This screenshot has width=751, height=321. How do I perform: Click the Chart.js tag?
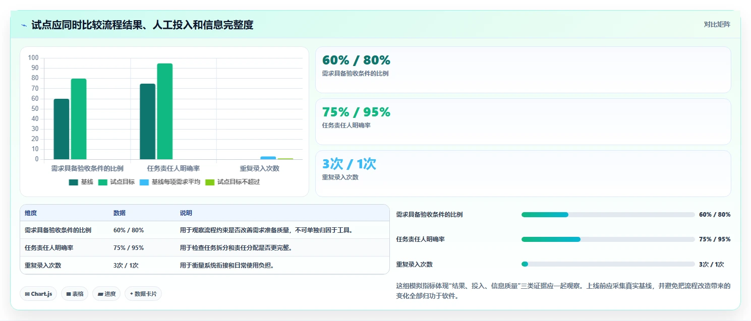[x=38, y=294]
